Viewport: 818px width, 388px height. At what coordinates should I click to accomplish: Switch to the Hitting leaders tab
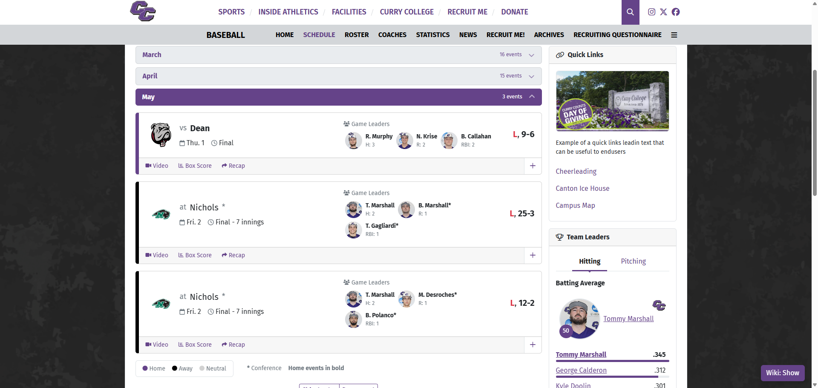coord(590,262)
